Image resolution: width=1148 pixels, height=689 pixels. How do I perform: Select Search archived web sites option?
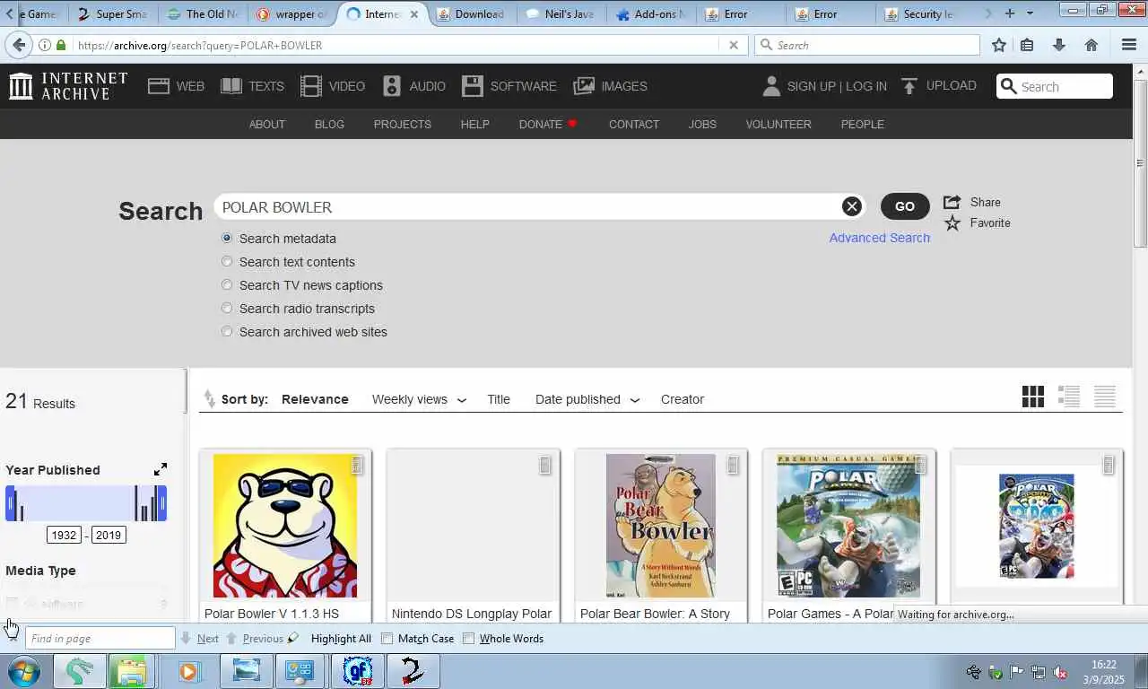pos(227,331)
